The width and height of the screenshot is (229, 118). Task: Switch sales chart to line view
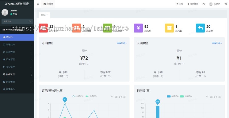[x=207, y=97]
